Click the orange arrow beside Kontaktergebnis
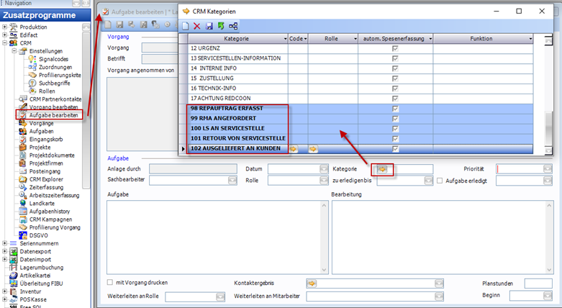Viewport: 562px width, 308px height. (x=312, y=284)
